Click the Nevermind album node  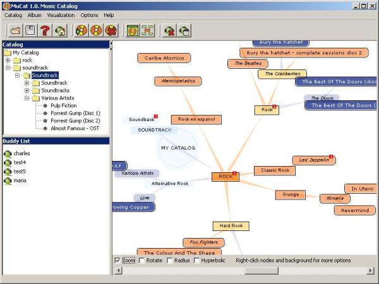pyautogui.click(x=355, y=210)
